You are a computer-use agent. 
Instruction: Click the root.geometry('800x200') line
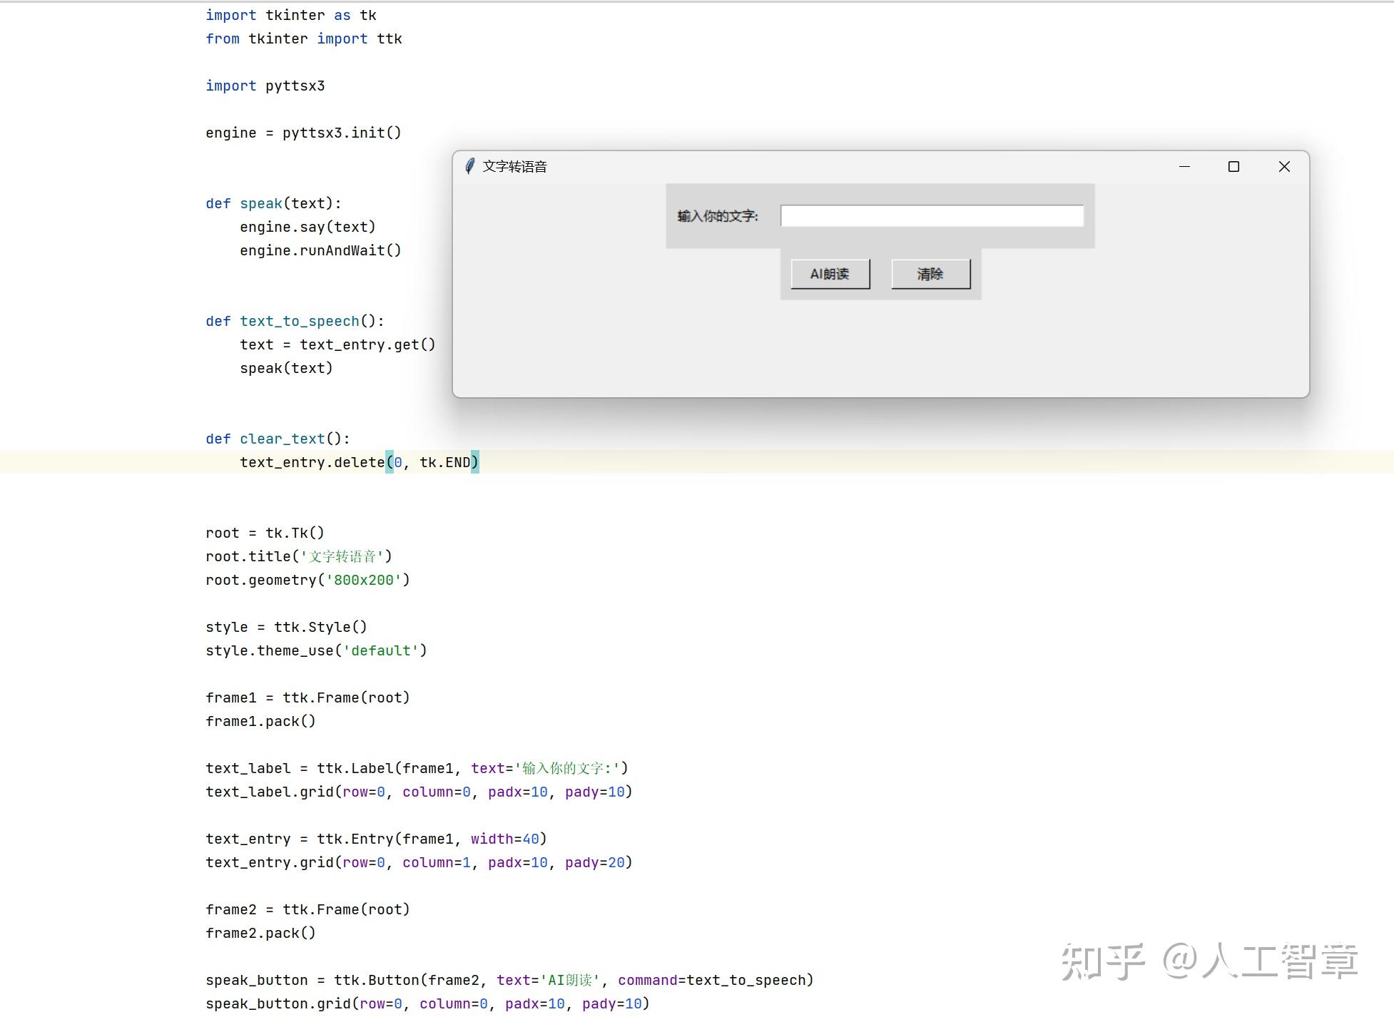click(307, 580)
